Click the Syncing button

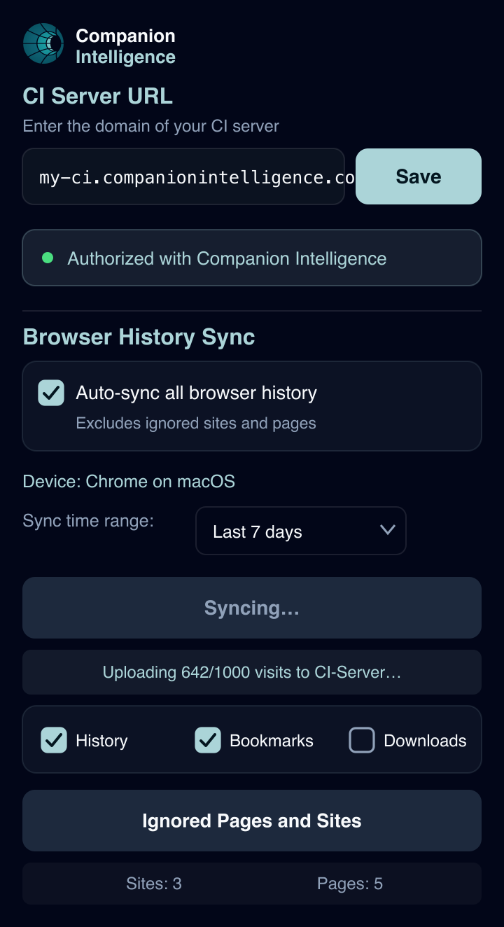(x=252, y=608)
